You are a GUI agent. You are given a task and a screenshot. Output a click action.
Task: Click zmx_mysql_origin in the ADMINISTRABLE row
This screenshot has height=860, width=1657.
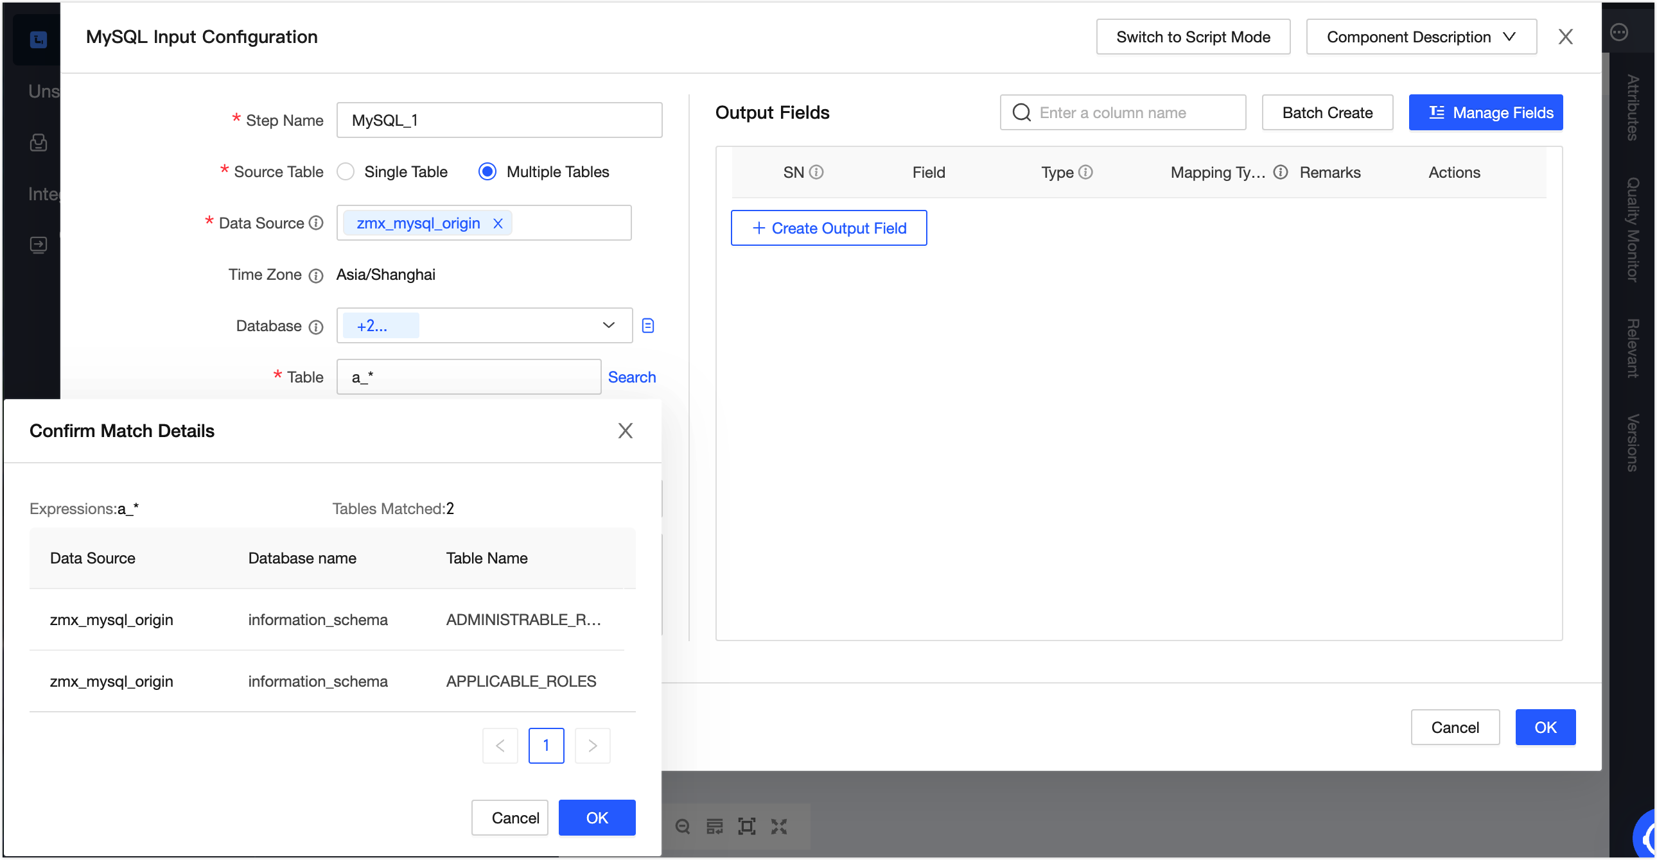tap(111, 619)
